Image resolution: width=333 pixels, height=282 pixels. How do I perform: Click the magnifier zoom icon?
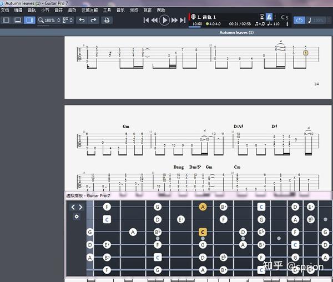tap(41, 20)
